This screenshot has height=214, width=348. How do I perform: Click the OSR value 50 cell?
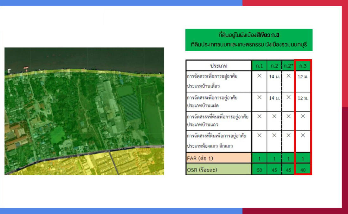click(x=259, y=169)
